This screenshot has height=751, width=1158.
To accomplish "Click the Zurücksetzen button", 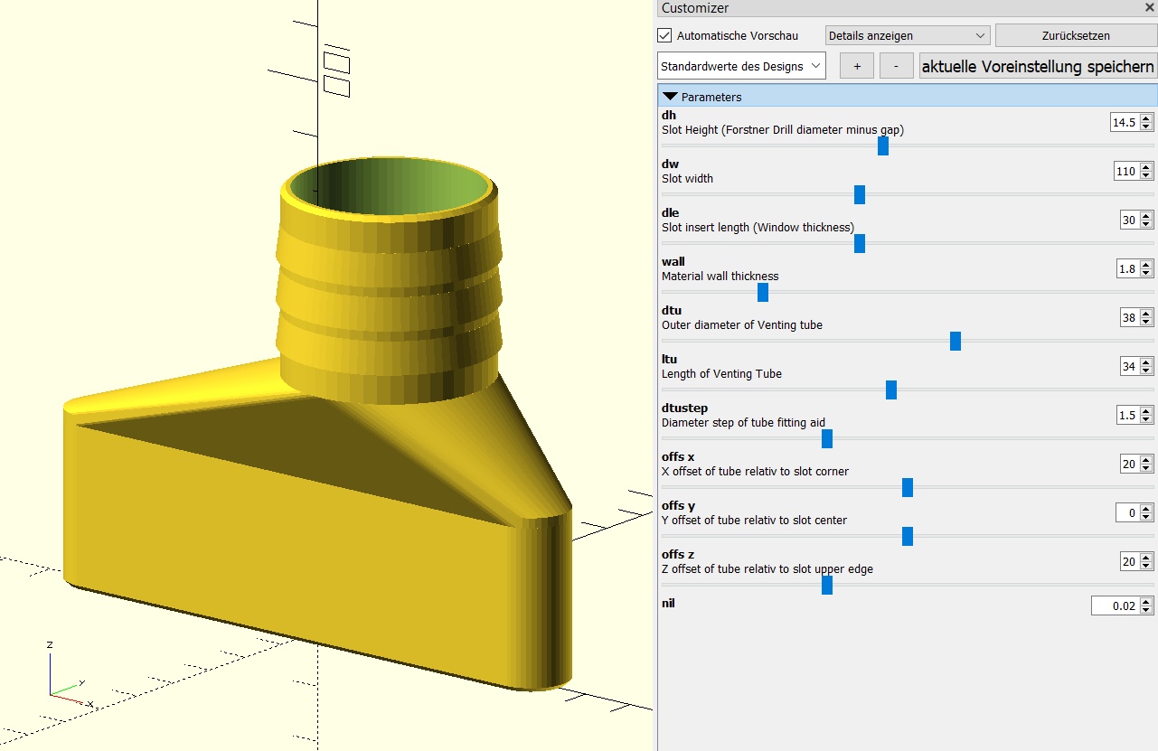I will click(x=1076, y=34).
